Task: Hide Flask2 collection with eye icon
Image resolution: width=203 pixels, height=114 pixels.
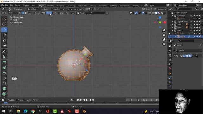Action: pyautogui.click(x=197, y=28)
